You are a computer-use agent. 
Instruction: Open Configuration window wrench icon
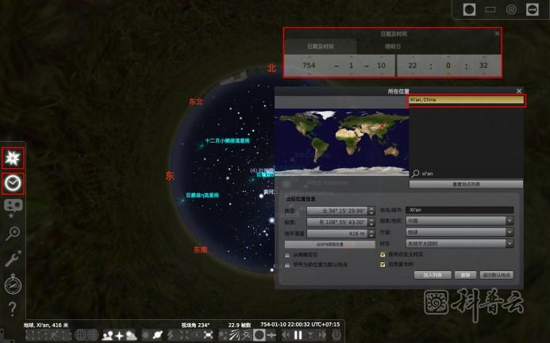13,259
